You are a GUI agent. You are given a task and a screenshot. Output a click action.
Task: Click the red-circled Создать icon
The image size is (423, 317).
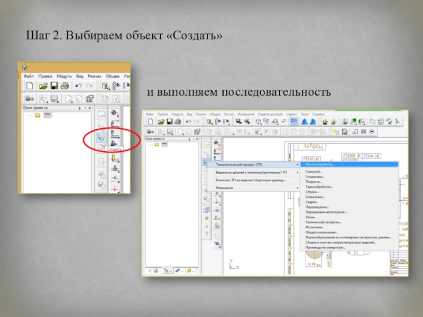[x=102, y=137]
